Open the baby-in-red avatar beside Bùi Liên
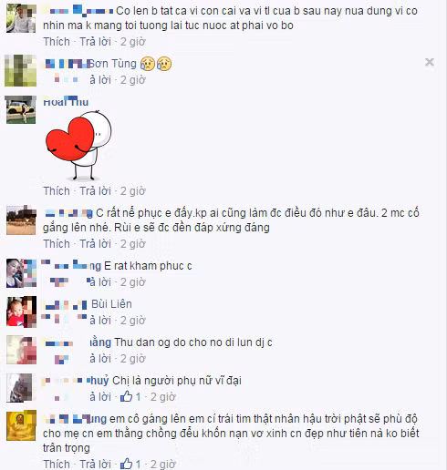447x470 pixels. click(x=21, y=312)
